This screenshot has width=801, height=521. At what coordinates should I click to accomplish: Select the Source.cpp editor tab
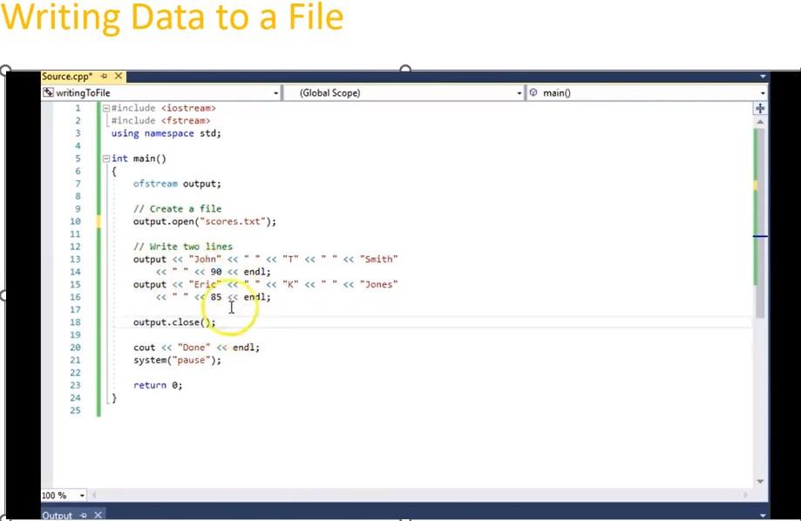[65, 76]
